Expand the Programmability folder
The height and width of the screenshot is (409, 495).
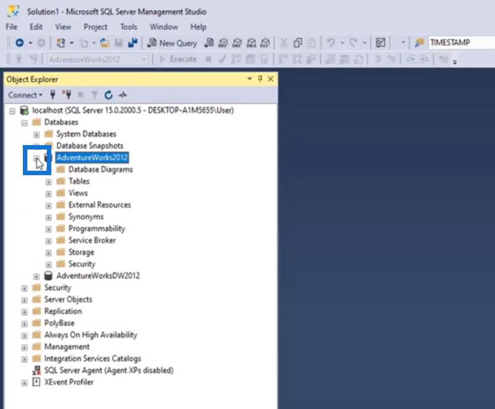tap(48, 229)
